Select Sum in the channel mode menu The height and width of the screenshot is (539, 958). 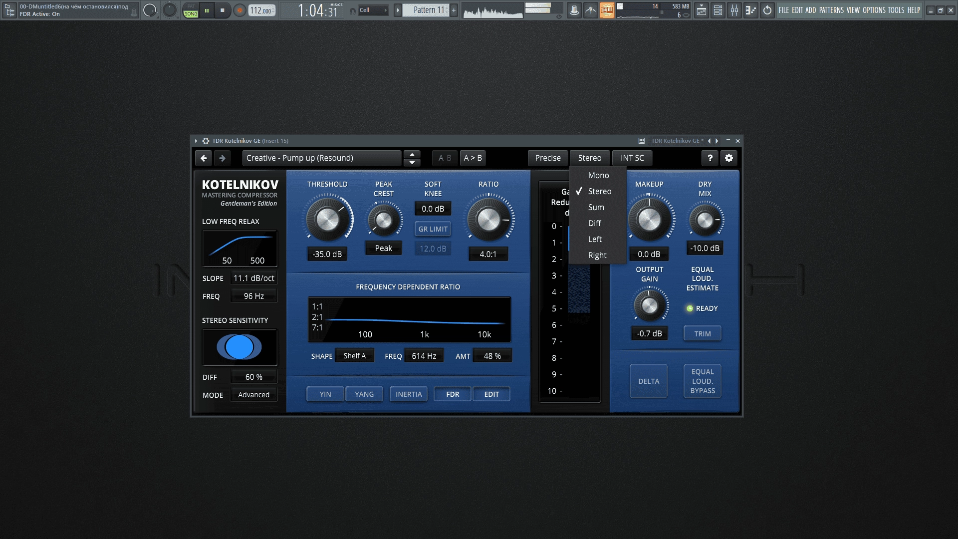coord(598,208)
